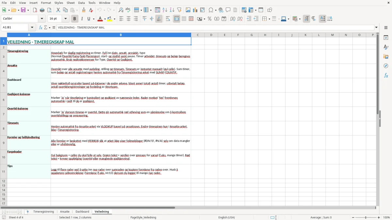The width and height of the screenshot is (392, 220).
Task: Click inside the formula input line
Action: coord(215,28)
